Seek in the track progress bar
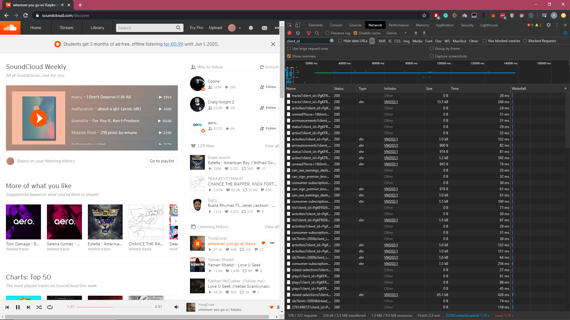 click(115, 307)
